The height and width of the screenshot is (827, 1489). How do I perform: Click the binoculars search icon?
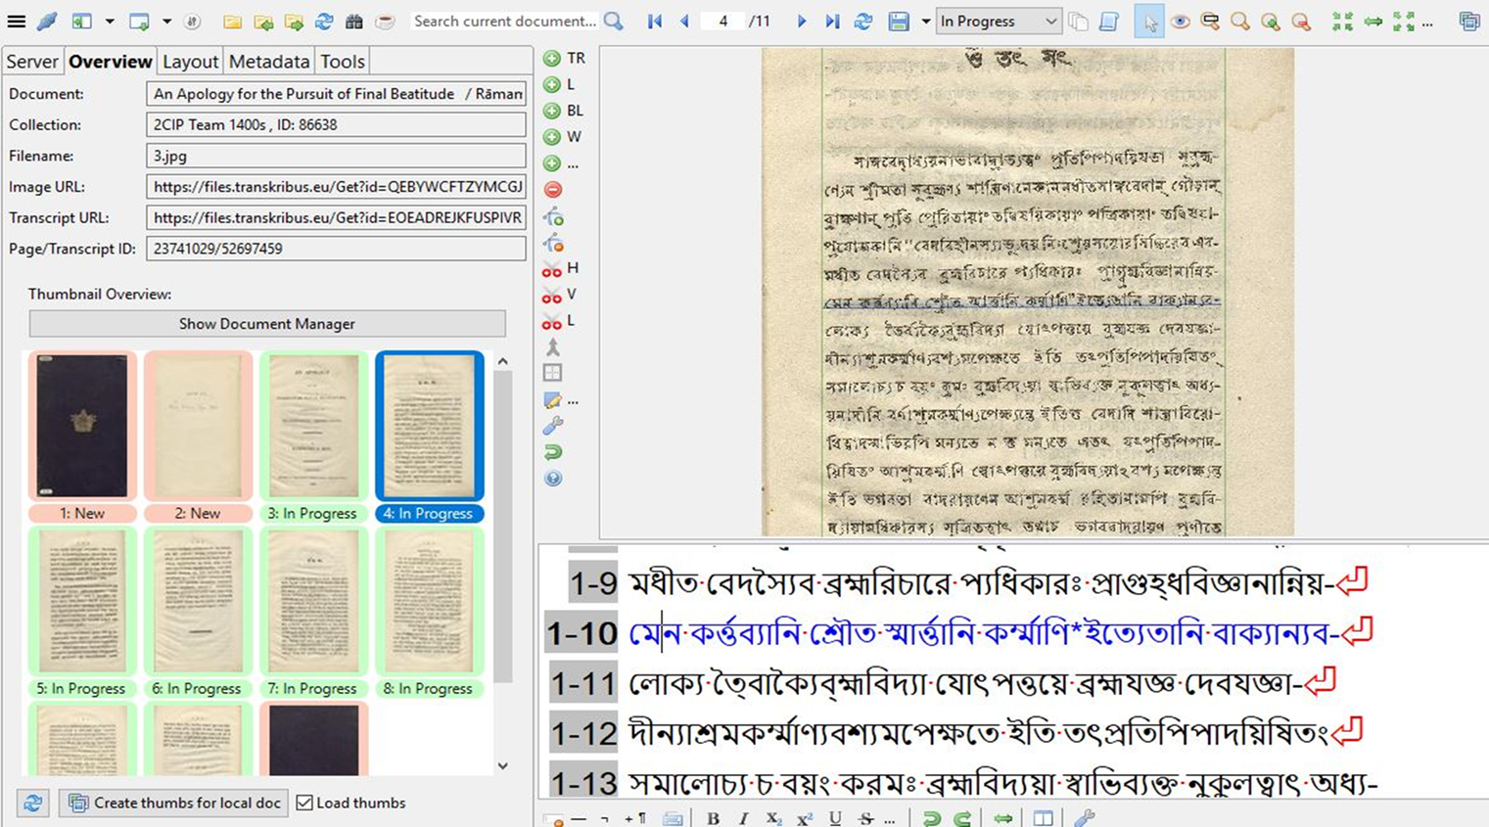tap(354, 21)
